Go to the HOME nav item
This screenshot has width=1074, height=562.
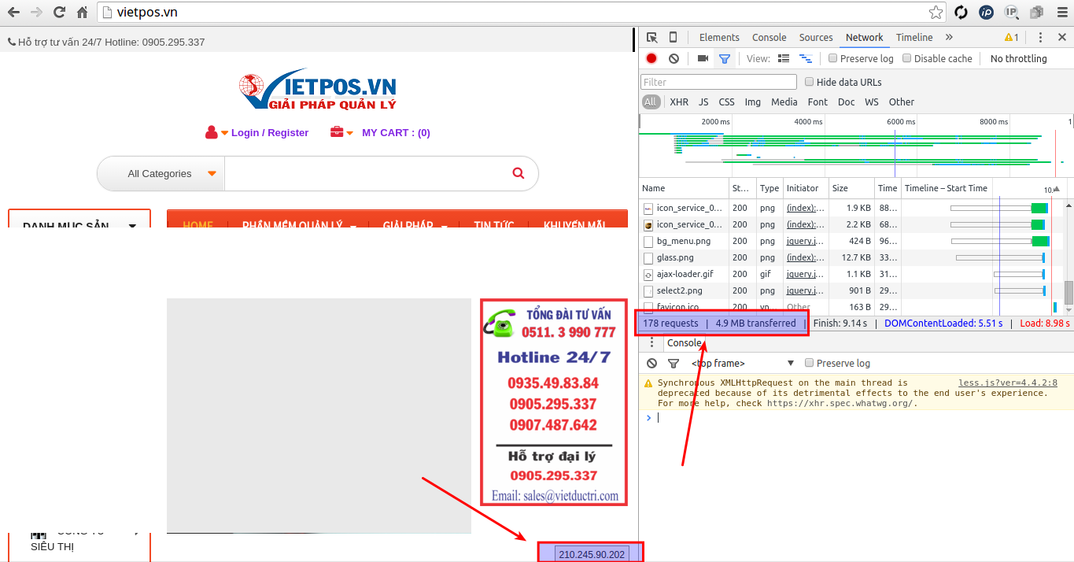pos(197,225)
